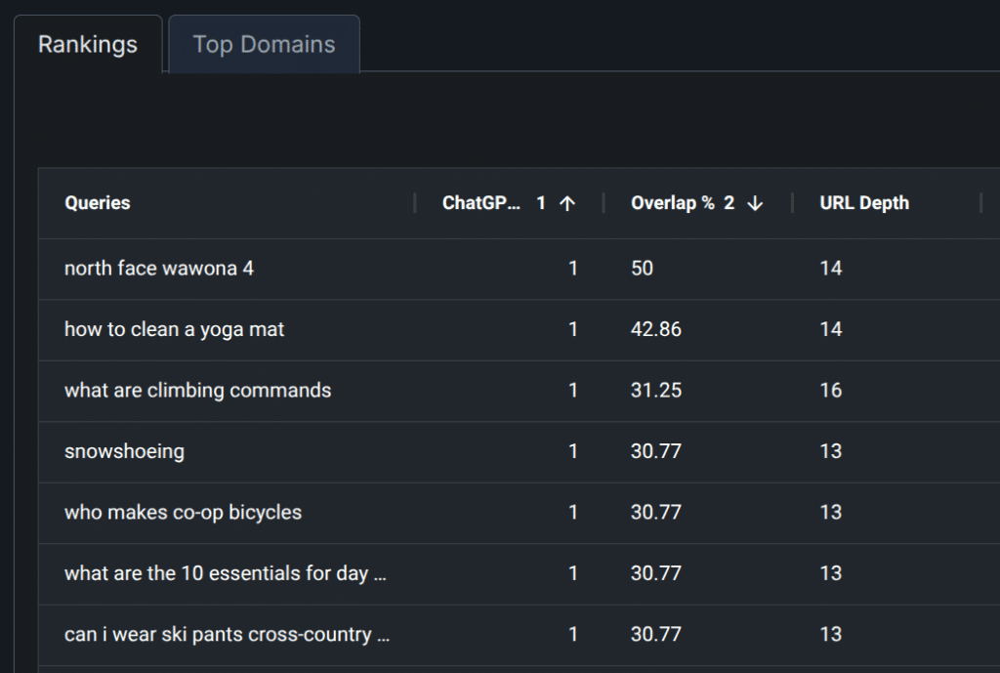Screen dimensions: 1000x673
Task: Click the overlap value 50 in first row
Action: 642,268
